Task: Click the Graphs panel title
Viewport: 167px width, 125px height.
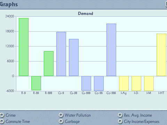Action: 9,5
